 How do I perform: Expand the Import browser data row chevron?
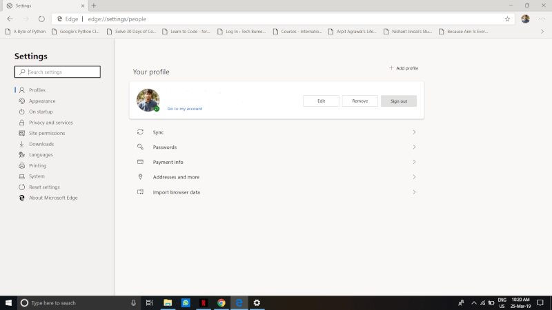[414, 192]
